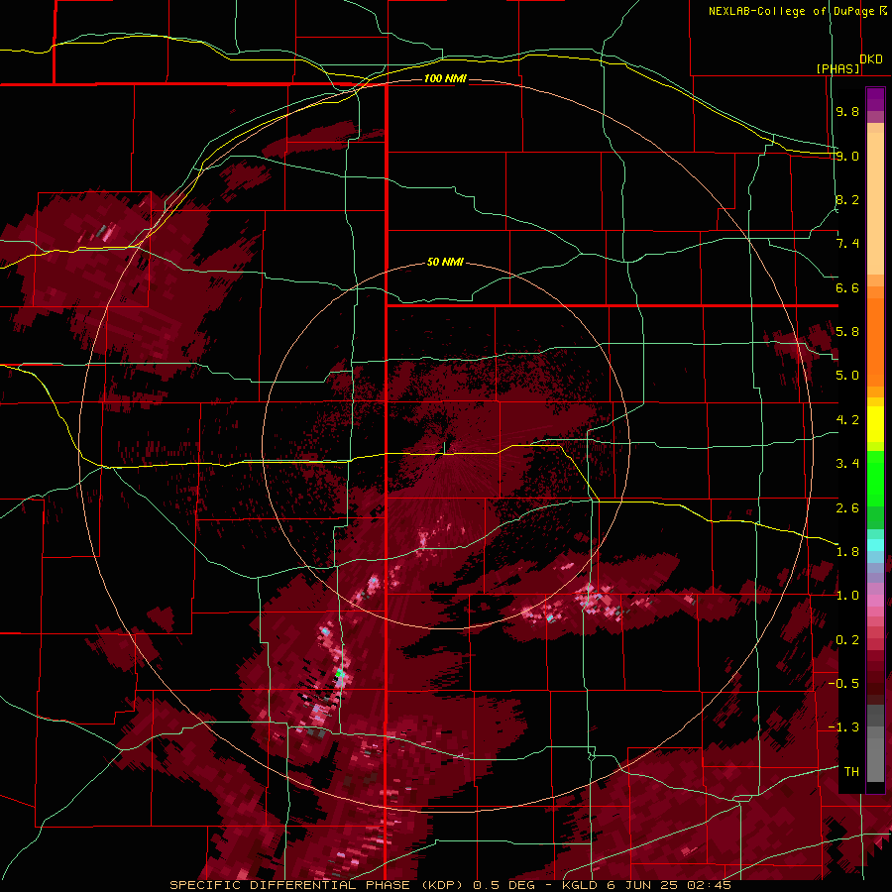Click the TH label at scale bottom
Screen dimensions: 892x892
(x=851, y=771)
